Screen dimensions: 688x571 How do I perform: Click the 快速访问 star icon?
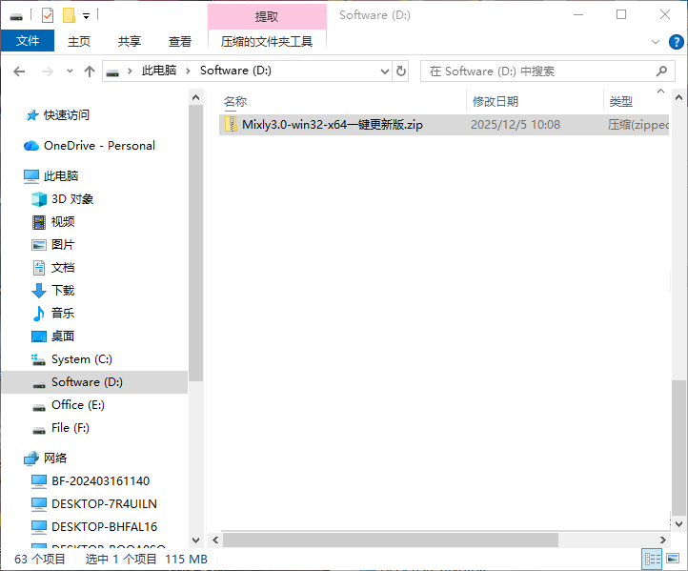[32, 115]
